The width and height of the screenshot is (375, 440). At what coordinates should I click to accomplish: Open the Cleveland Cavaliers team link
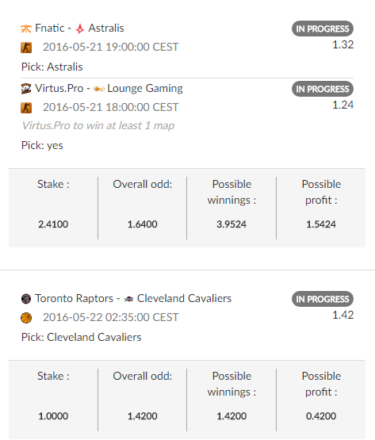tap(184, 298)
